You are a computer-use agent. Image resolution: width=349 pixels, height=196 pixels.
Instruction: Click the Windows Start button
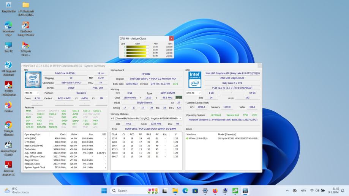point(104,191)
